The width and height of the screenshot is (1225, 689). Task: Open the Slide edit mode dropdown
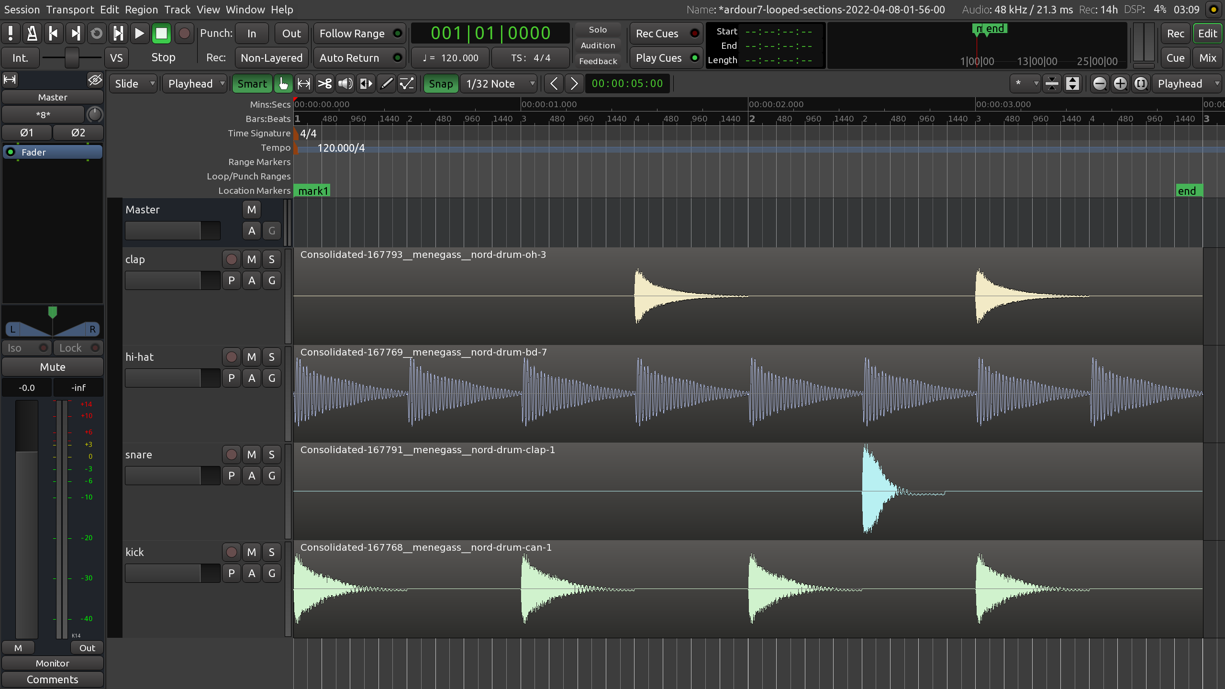tap(134, 84)
